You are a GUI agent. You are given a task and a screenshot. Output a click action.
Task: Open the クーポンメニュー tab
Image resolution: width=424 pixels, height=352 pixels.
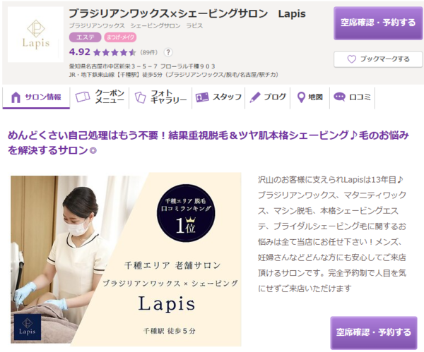pos(100,97)
